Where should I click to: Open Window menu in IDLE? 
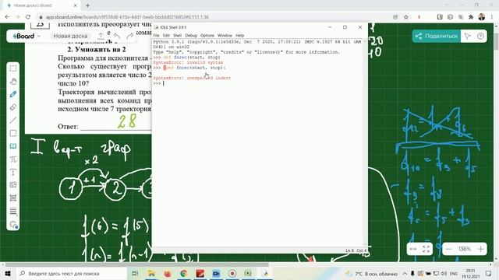pos(225,35)
